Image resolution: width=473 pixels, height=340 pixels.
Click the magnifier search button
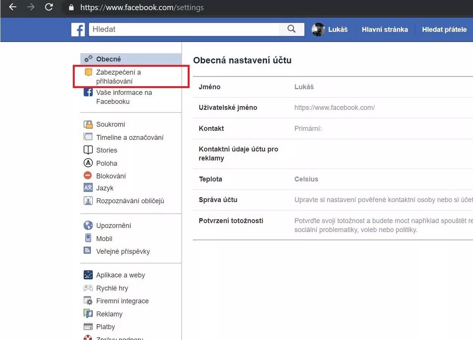[x=291, y=29]
